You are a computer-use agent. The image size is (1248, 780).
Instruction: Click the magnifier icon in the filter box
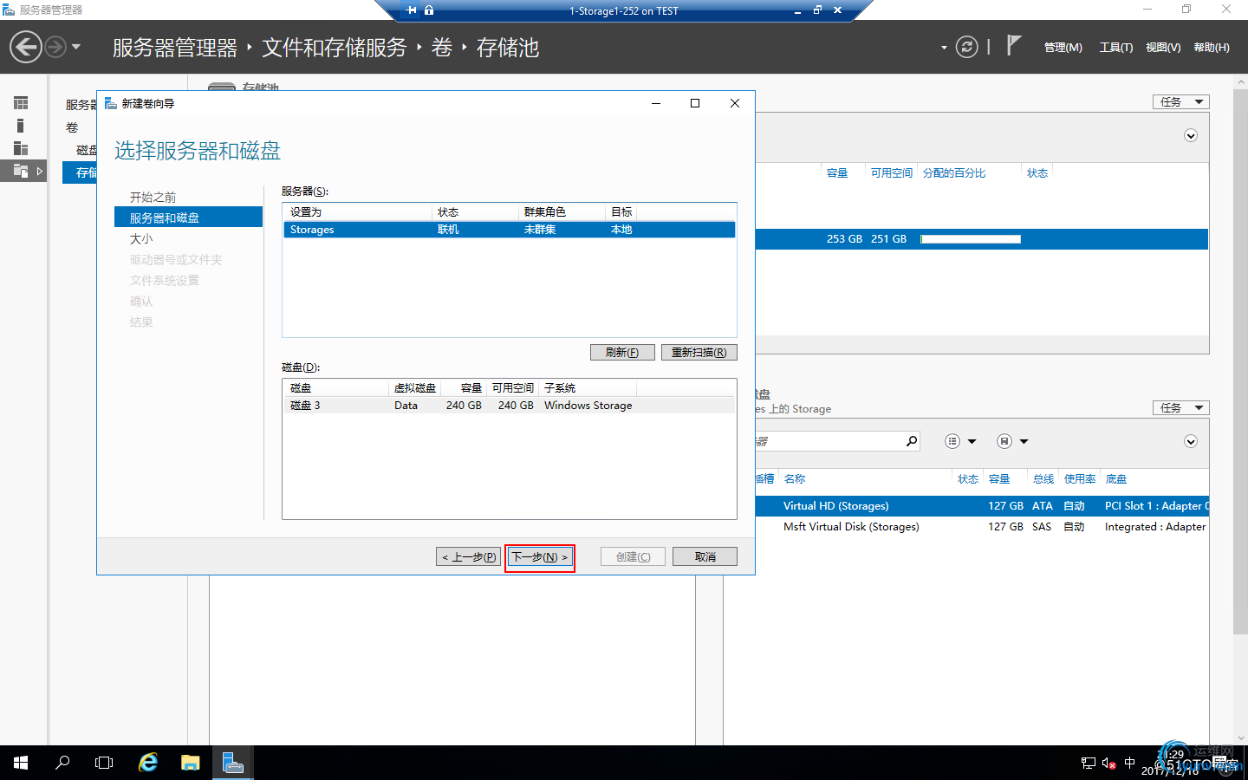click(x=912, y=441)
